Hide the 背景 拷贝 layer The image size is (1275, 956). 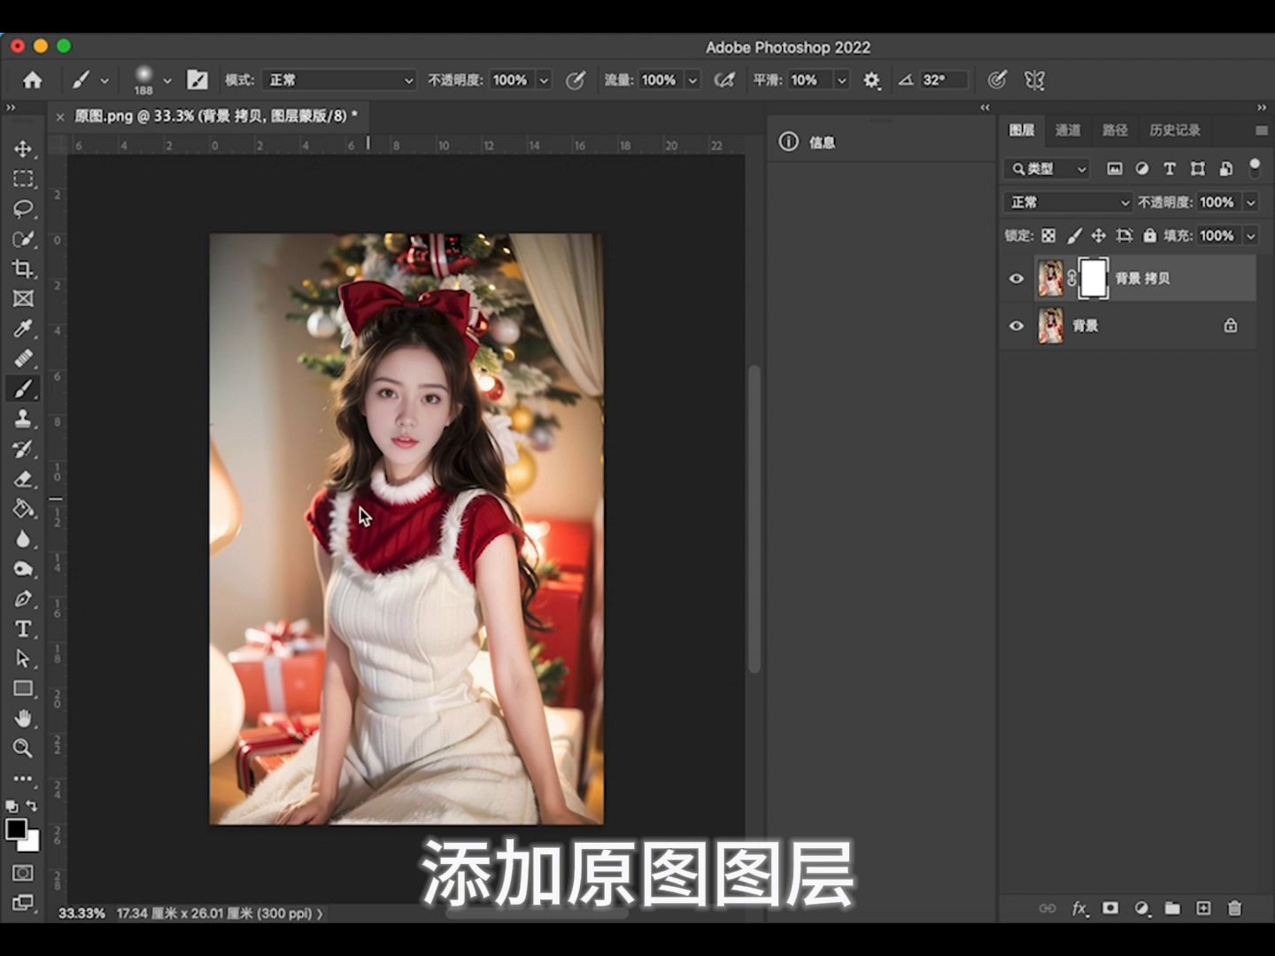click(x=1016, y=278)
